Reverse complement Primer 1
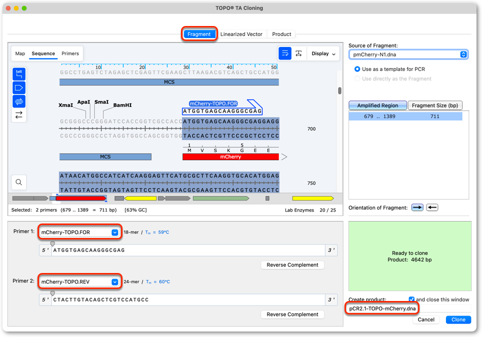482x337 pixels. 292,264
